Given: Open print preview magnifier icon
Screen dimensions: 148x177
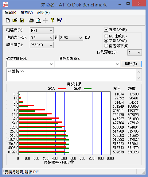Looking at the screenshot, I should point(38,21).
